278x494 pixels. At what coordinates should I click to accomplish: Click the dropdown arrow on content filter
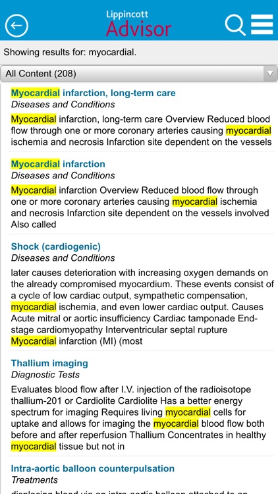coord(270,74)
